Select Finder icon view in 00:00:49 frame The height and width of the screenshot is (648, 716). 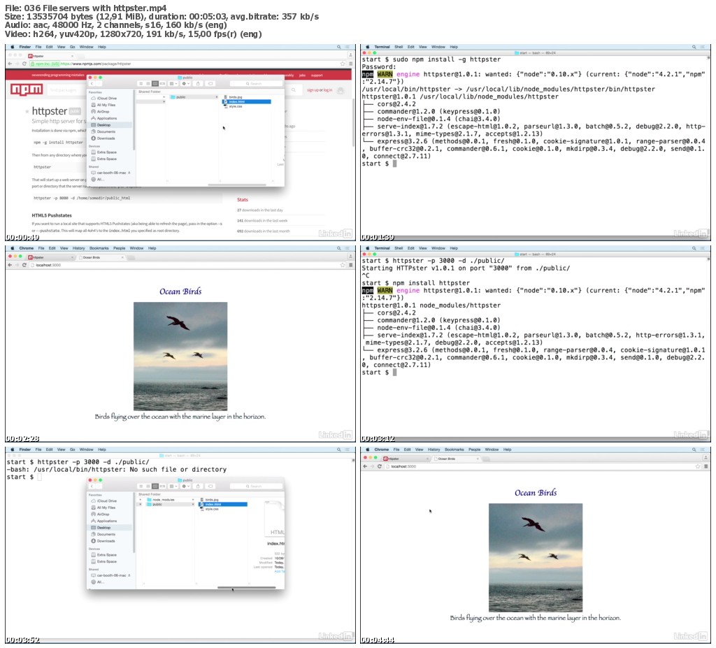coord(141,84)
